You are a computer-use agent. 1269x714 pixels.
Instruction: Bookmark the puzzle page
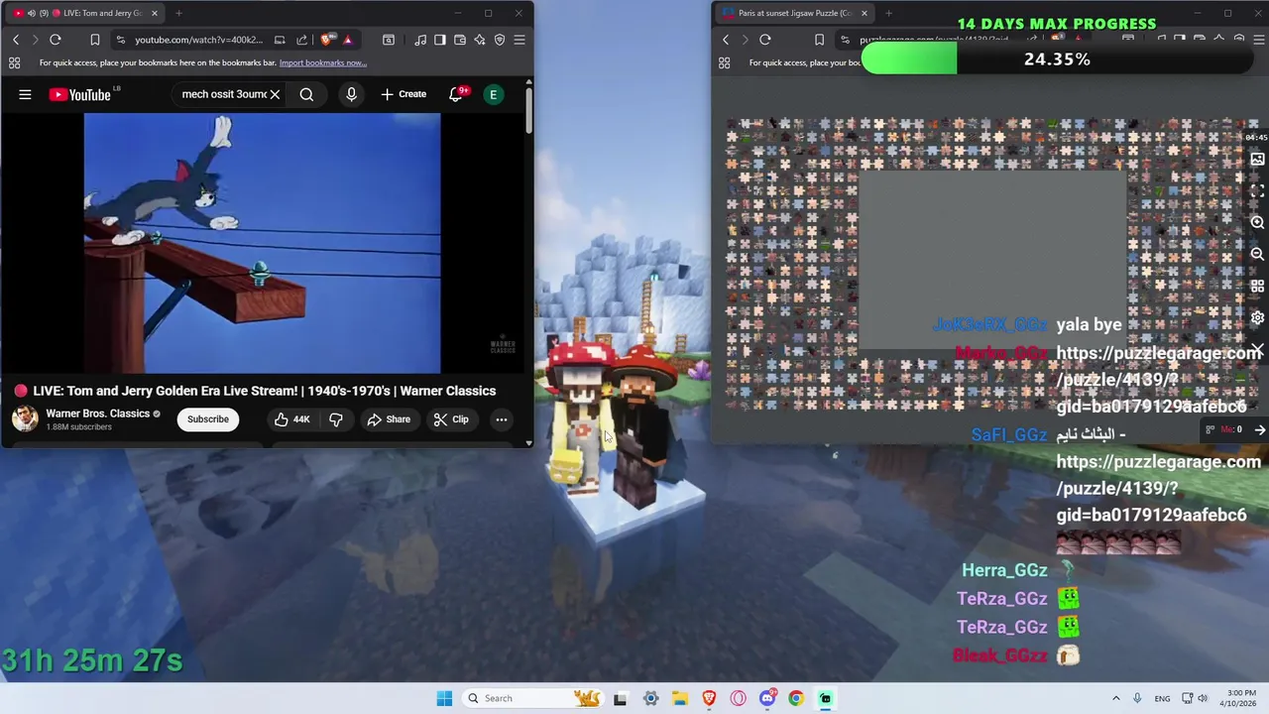click(819, 40)
